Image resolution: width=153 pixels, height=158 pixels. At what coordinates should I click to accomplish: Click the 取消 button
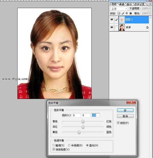tap(125, 116)
